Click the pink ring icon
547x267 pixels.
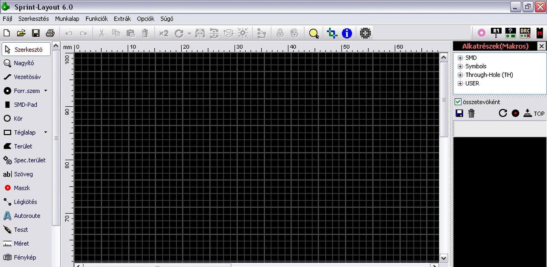click(482, 33)
